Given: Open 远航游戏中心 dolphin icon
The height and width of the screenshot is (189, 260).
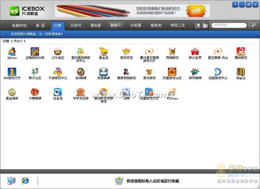Looking at the screenshot, I should tap(218, 72).
